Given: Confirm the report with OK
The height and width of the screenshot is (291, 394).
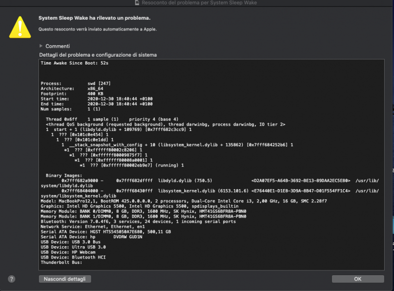Looking at the screenshot, I should click(x=358, y=279).
